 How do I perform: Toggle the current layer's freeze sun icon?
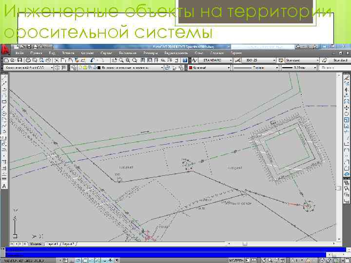tap(85, 68)
